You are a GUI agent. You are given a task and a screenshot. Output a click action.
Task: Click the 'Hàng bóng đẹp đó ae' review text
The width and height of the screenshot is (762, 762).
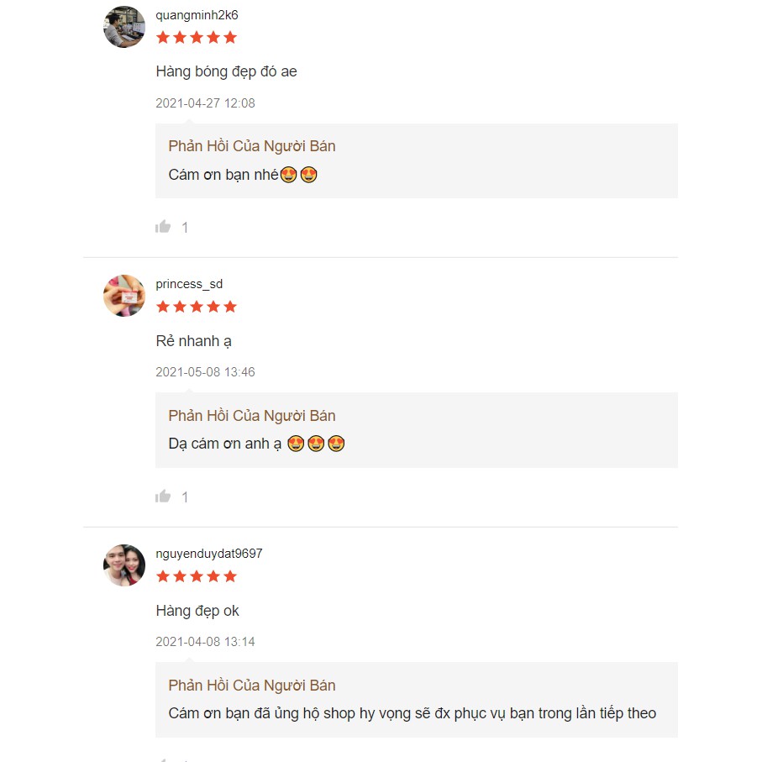(x=226, y=71)
